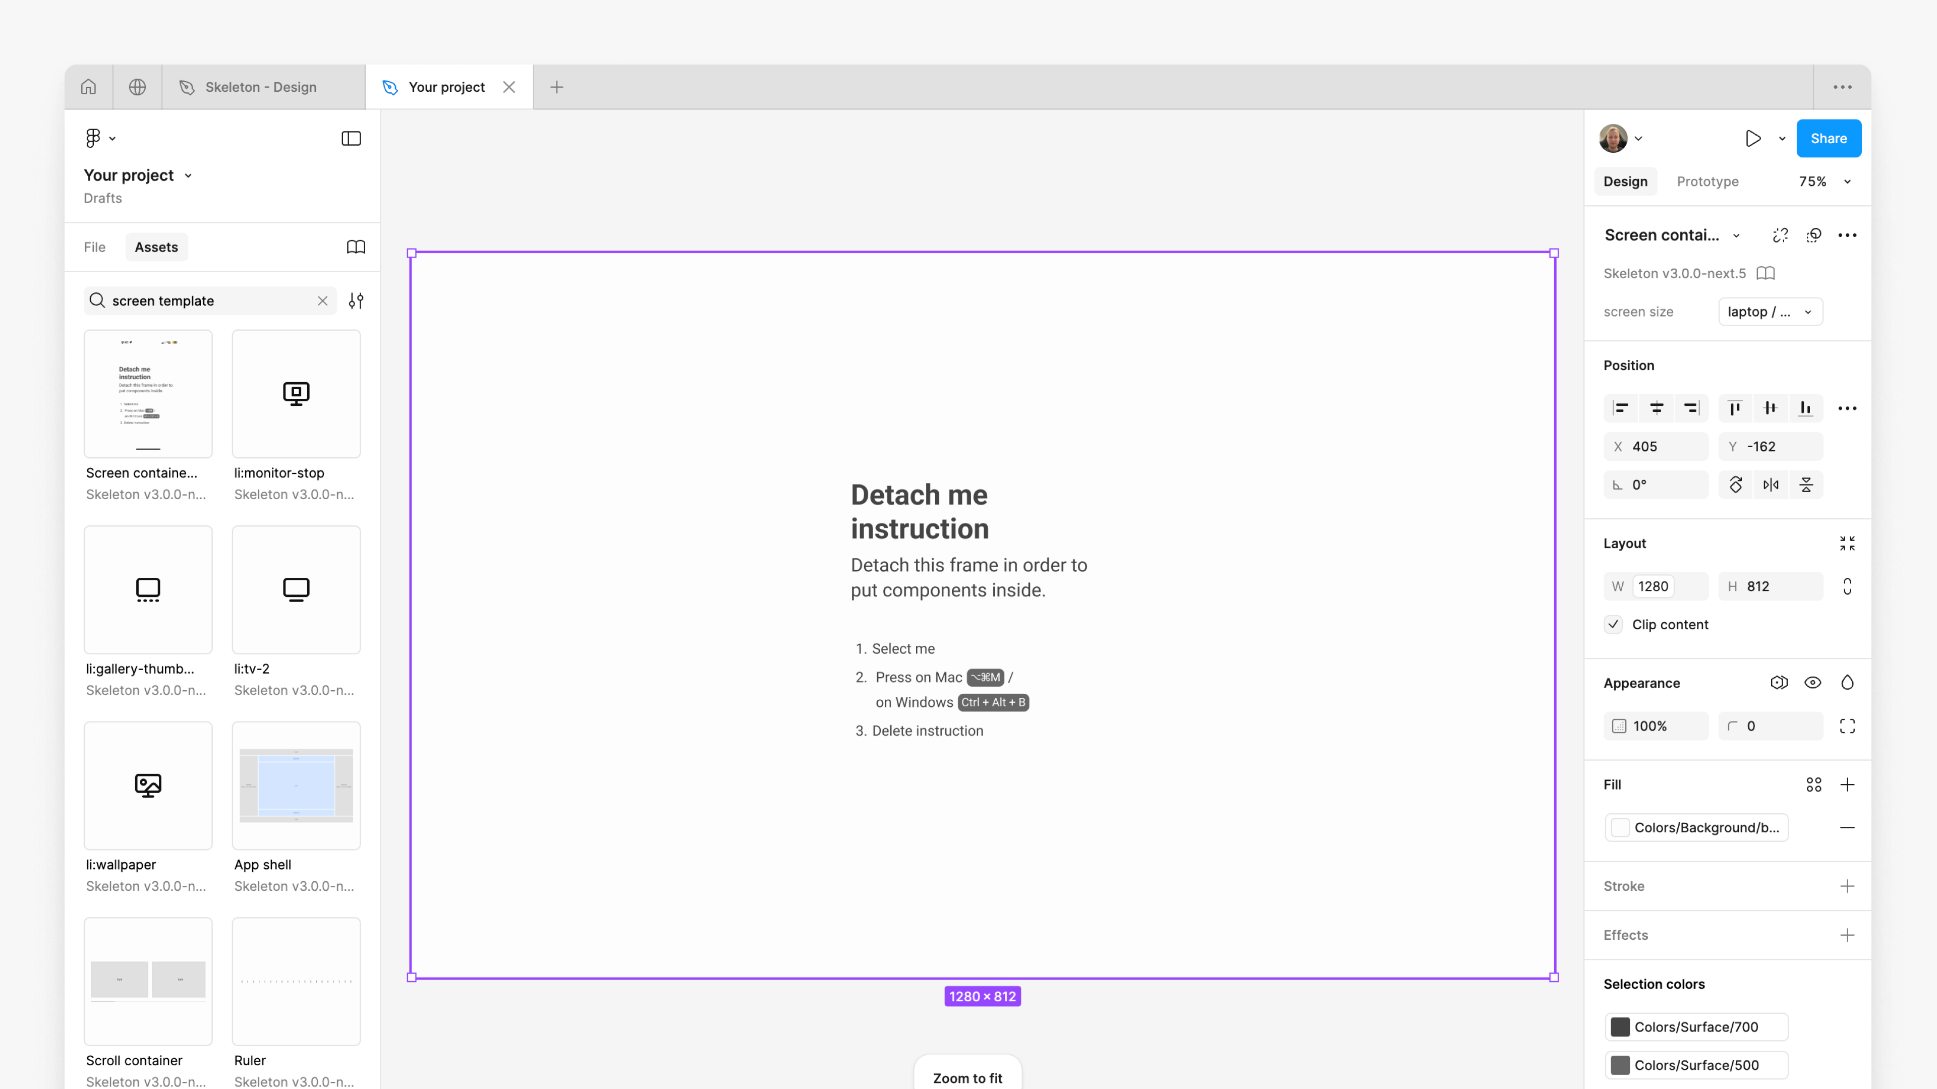The width and height of the screenshot is (1937, 1089).
Task: Click the Figma main menu logo
Action: [x=93, y=138]
